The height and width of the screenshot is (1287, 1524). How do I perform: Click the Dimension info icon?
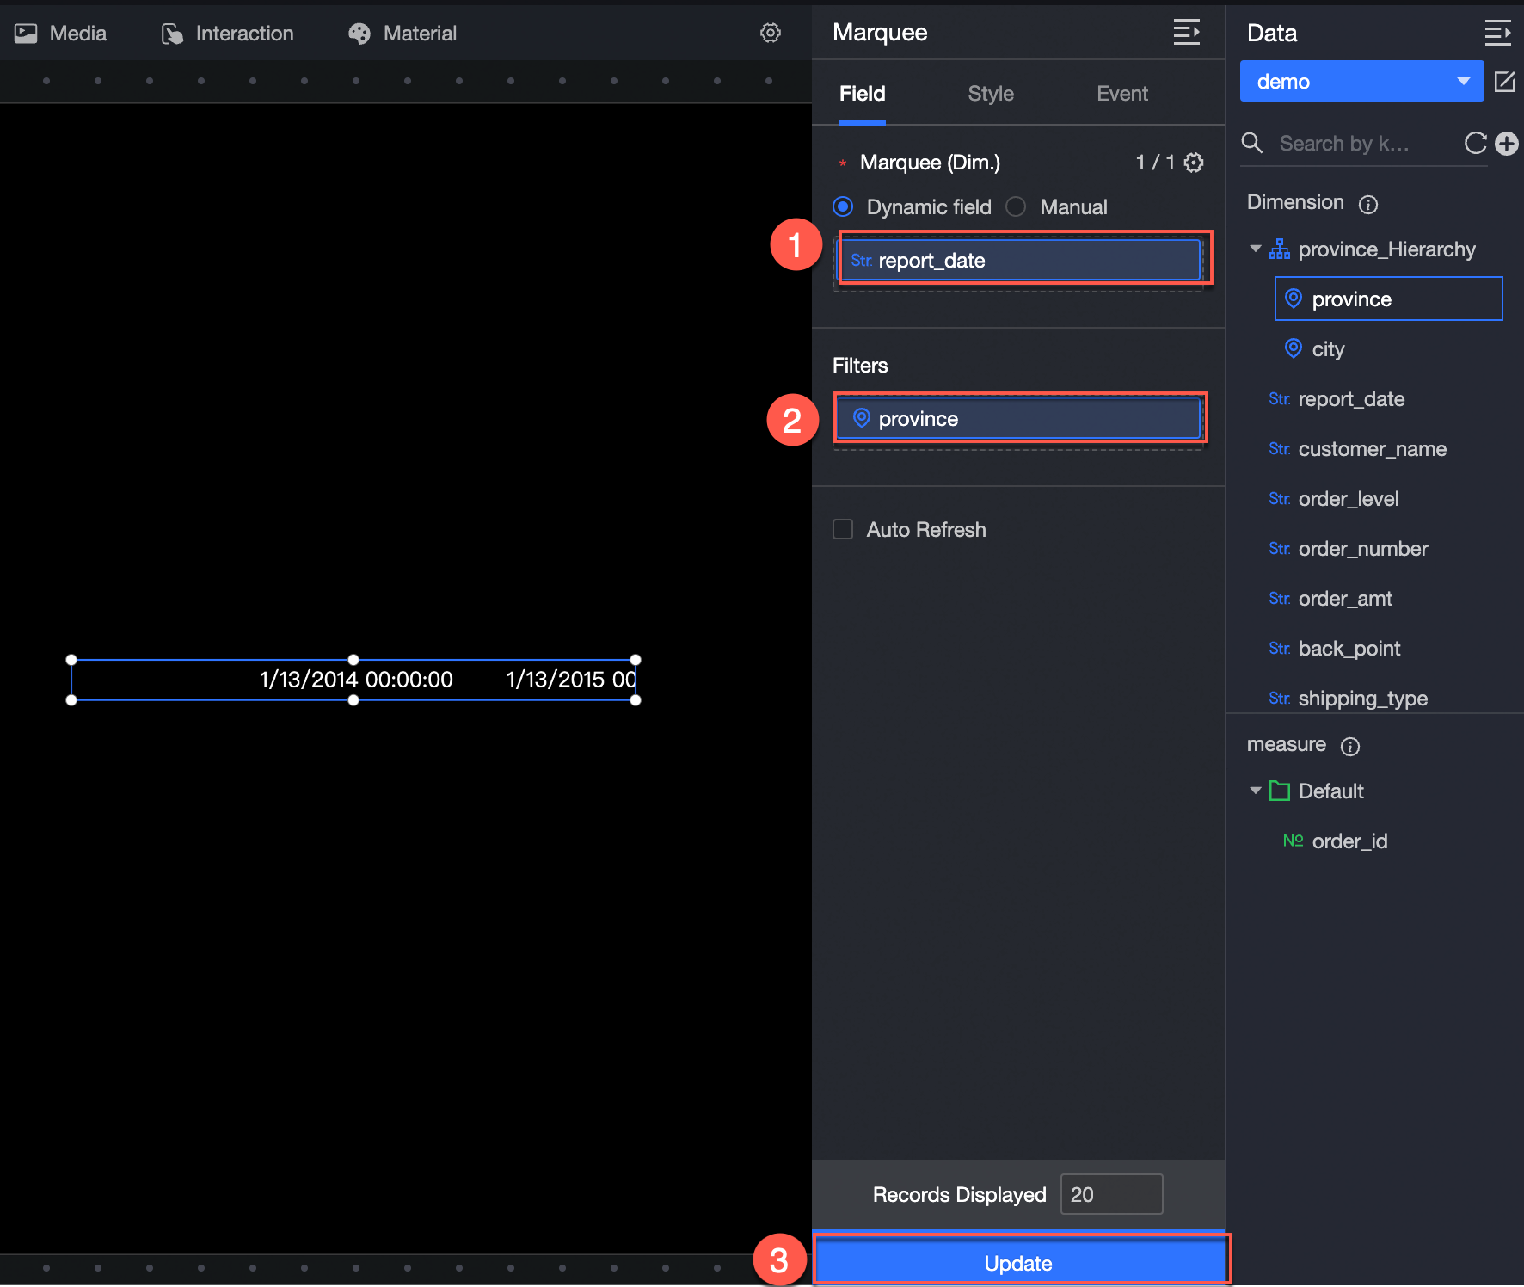click(1367, 204)
